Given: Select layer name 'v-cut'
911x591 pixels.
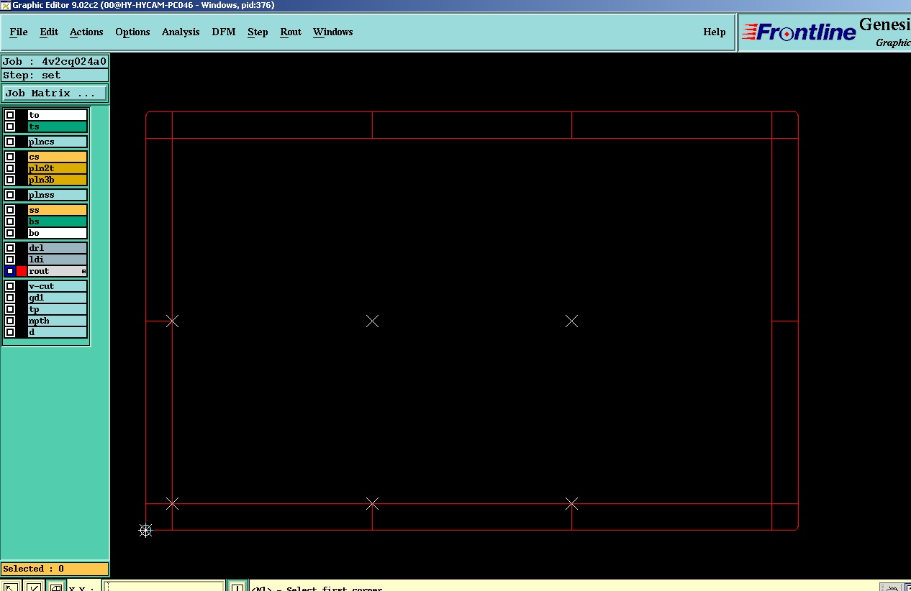Looking at the screenshot, I should click(x=57, y=286).
